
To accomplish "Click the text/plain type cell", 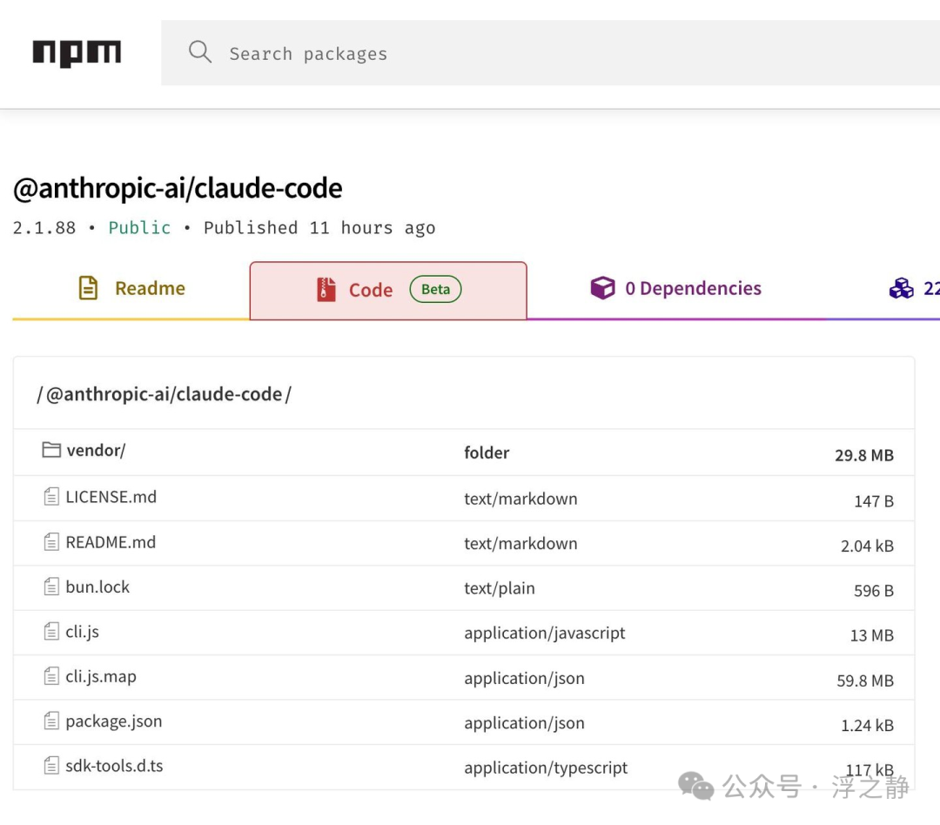I will (x=500, y=589).
